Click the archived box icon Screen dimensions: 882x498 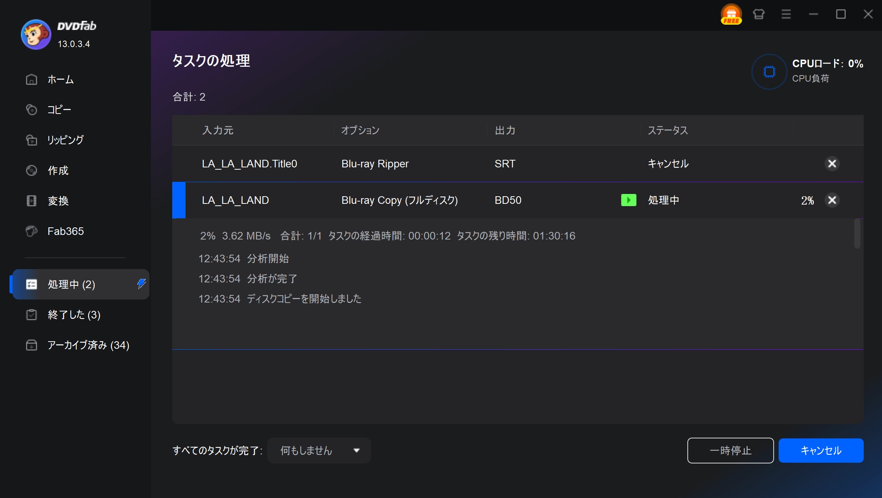click(32, 345)
